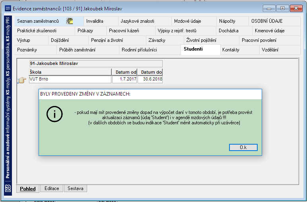Open the Závazky tab
Screen dimensions: 307x202
click(x=165, y=40)
